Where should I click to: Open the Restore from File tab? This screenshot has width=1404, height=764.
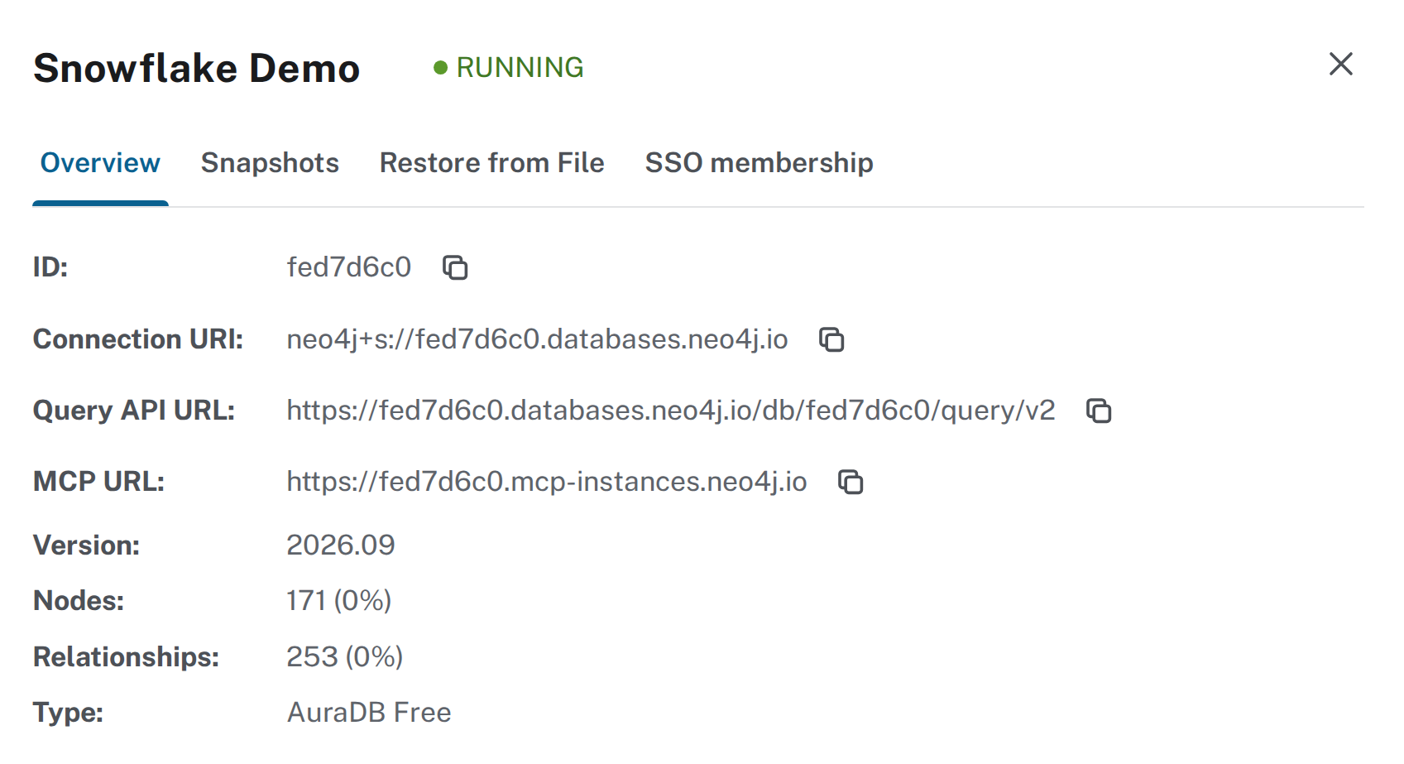tap(491, 163)
